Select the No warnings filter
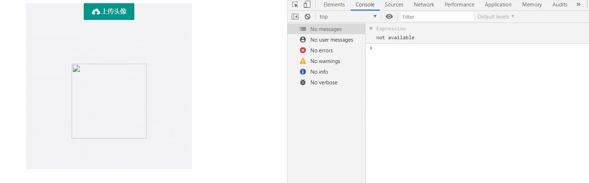Image resolution: width=589 pixels, height=183 pixels. coord(325,61)
